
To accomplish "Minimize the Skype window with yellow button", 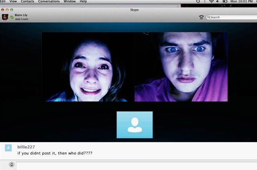I will (7, 10).
